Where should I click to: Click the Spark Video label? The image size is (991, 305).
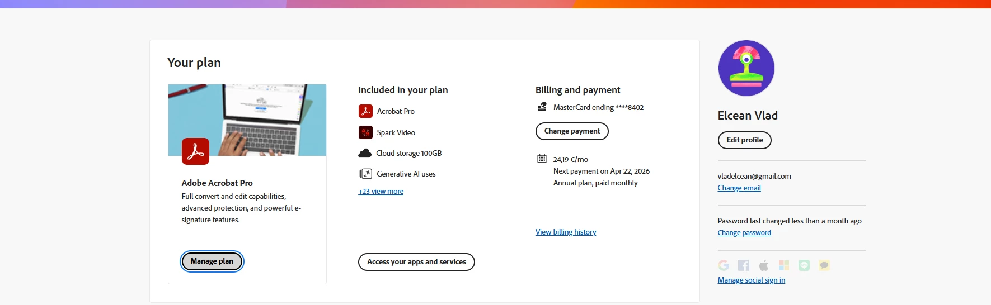396,133
